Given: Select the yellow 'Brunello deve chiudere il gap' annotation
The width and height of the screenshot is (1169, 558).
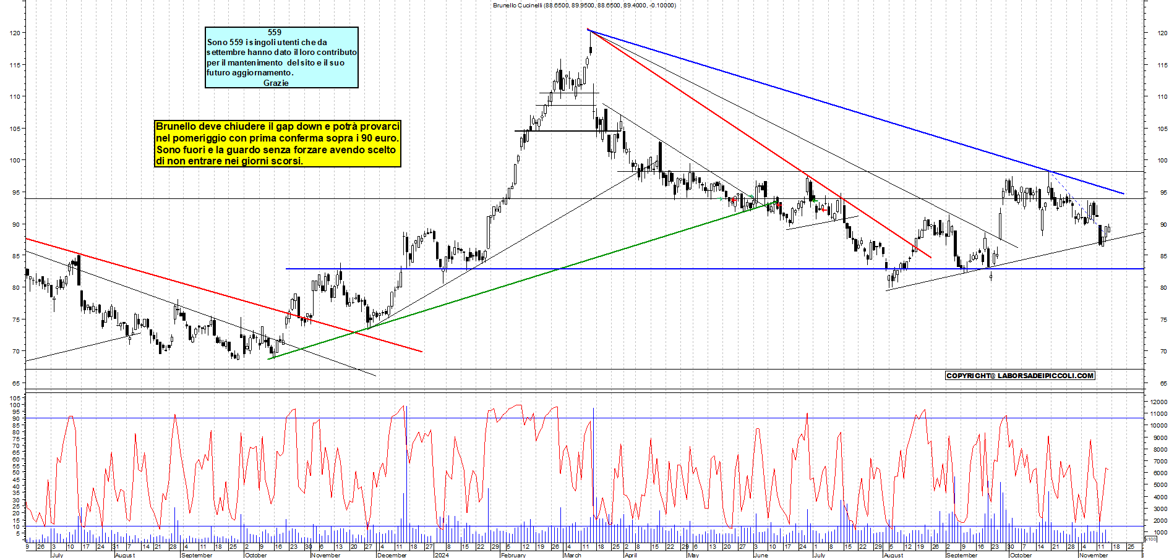Looking at the screenshot, I should pos(278,143).
